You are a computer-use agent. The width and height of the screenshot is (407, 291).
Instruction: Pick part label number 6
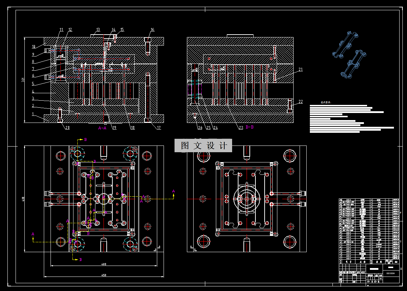[33, 76]
